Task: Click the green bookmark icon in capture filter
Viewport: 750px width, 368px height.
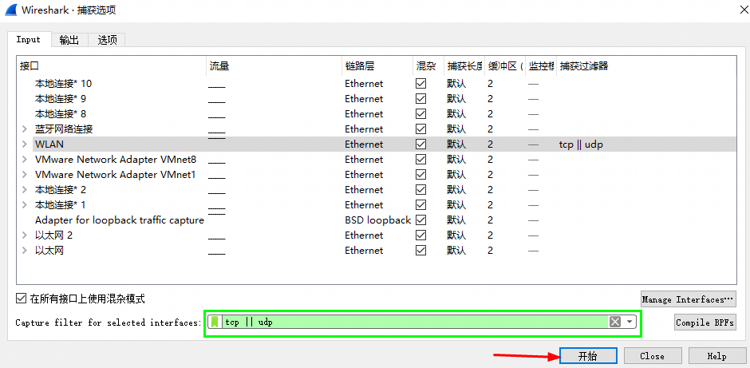Action: [x=215, y=322]
